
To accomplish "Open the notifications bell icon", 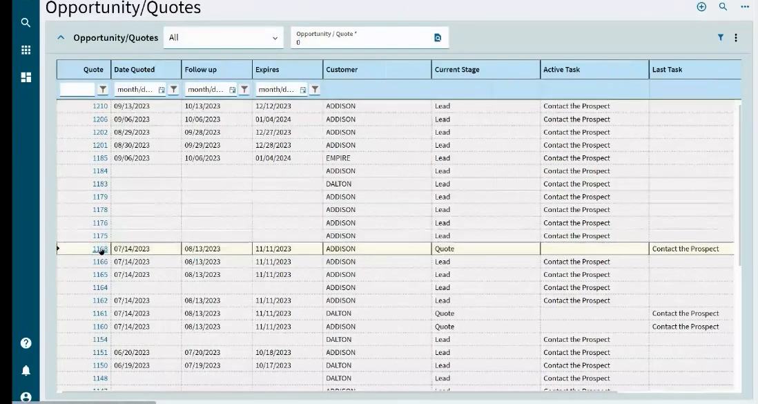I will point(26,371).
